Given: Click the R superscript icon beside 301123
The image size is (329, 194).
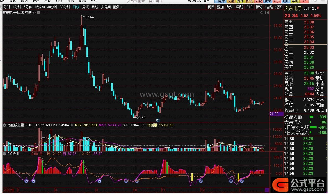Looking at the screenshot, I should 318,8.
